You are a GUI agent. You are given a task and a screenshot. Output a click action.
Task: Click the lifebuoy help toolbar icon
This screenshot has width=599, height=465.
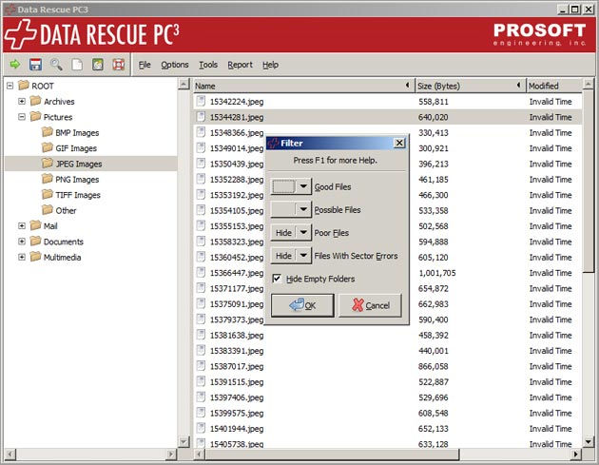point(119,65)
